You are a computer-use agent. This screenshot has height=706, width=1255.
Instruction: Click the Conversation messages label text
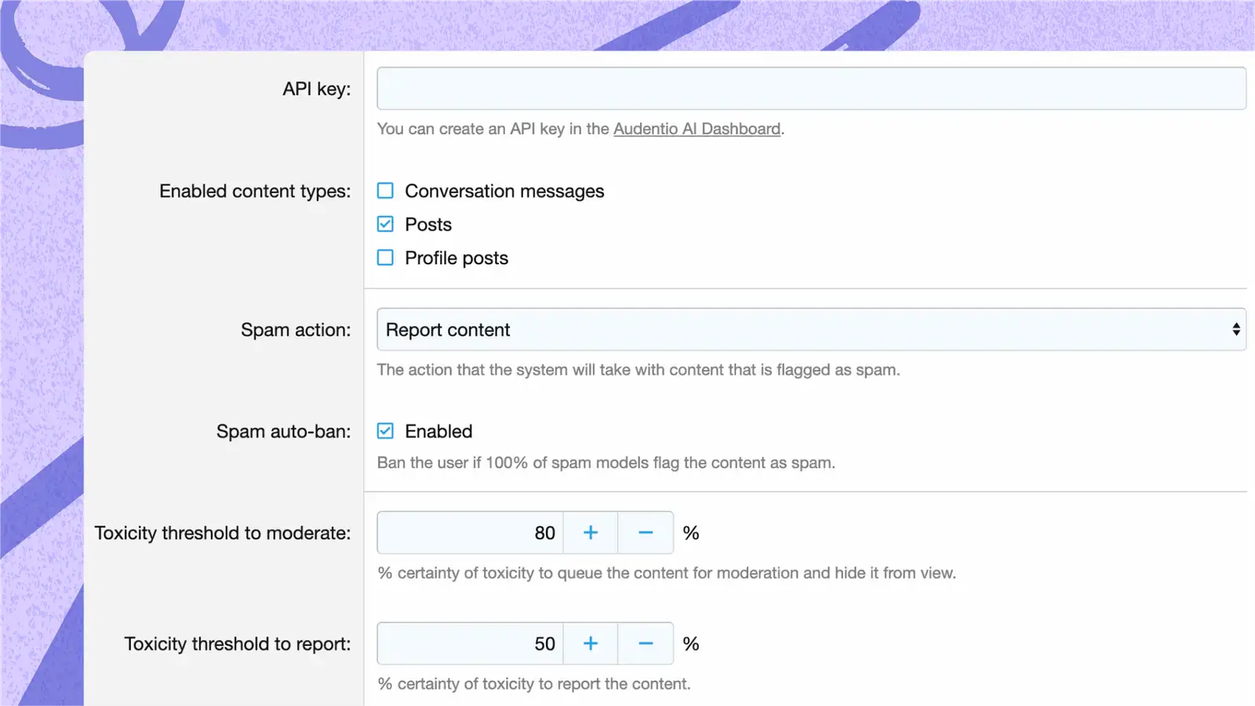(504, 191)
